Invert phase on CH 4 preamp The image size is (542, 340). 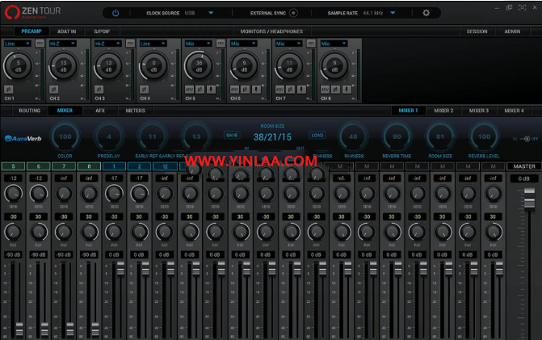tap(144, 90)
